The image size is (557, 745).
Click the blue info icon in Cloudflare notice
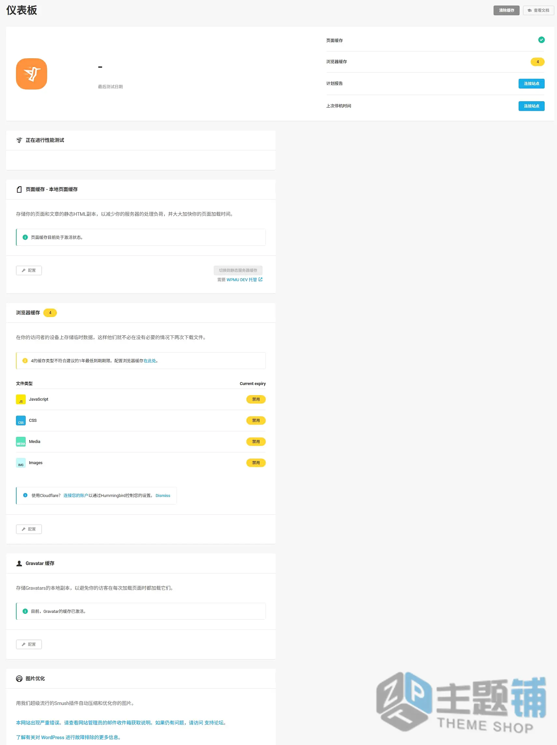(x=25, y=495)
